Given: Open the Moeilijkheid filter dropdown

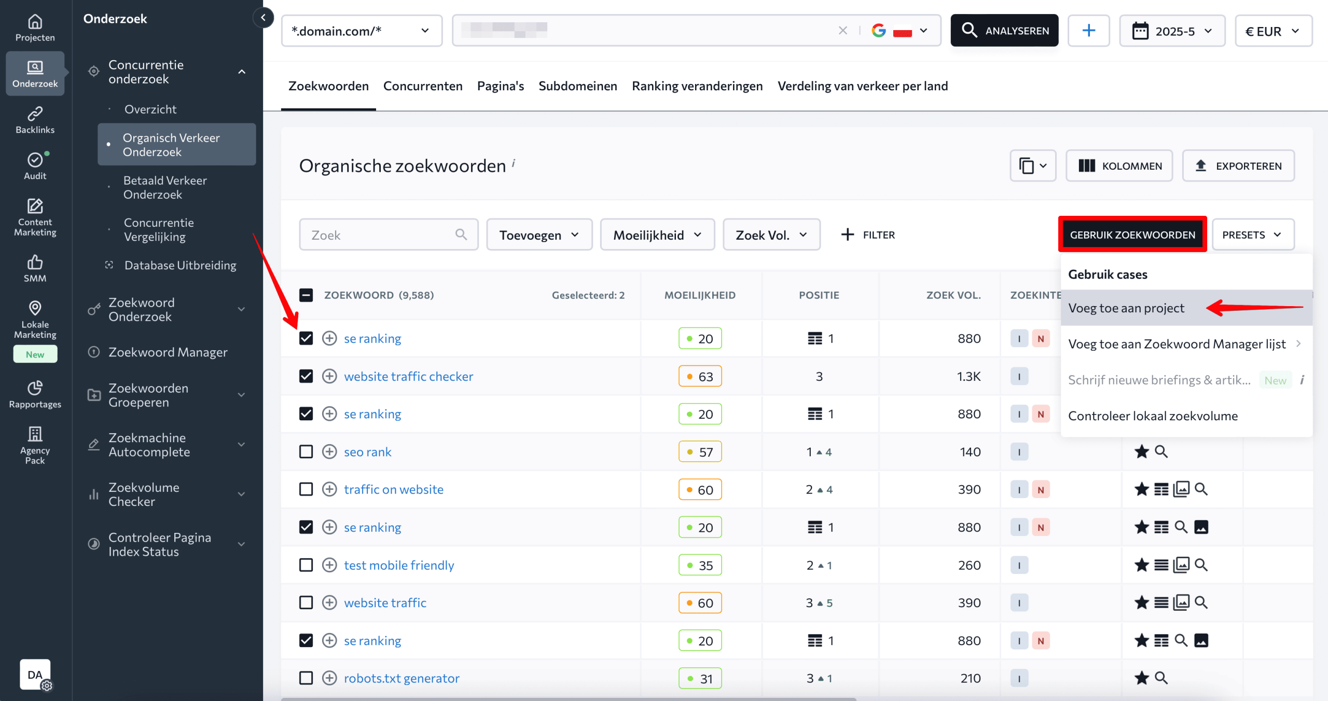Looking at the screenshot, I should point(657,235).
